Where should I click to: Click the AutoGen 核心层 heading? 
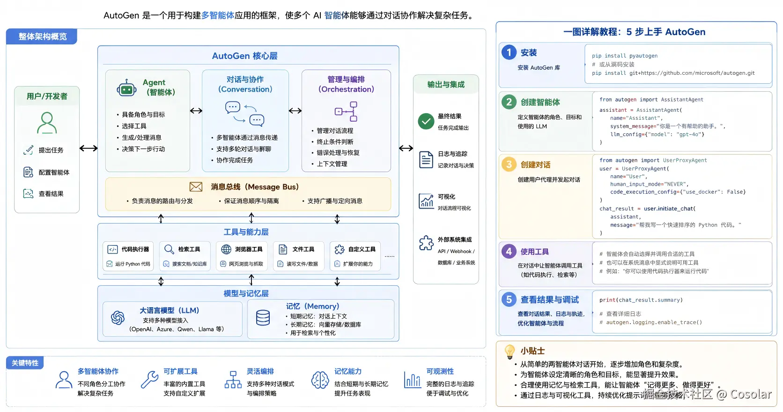click(x=245, y=56)
